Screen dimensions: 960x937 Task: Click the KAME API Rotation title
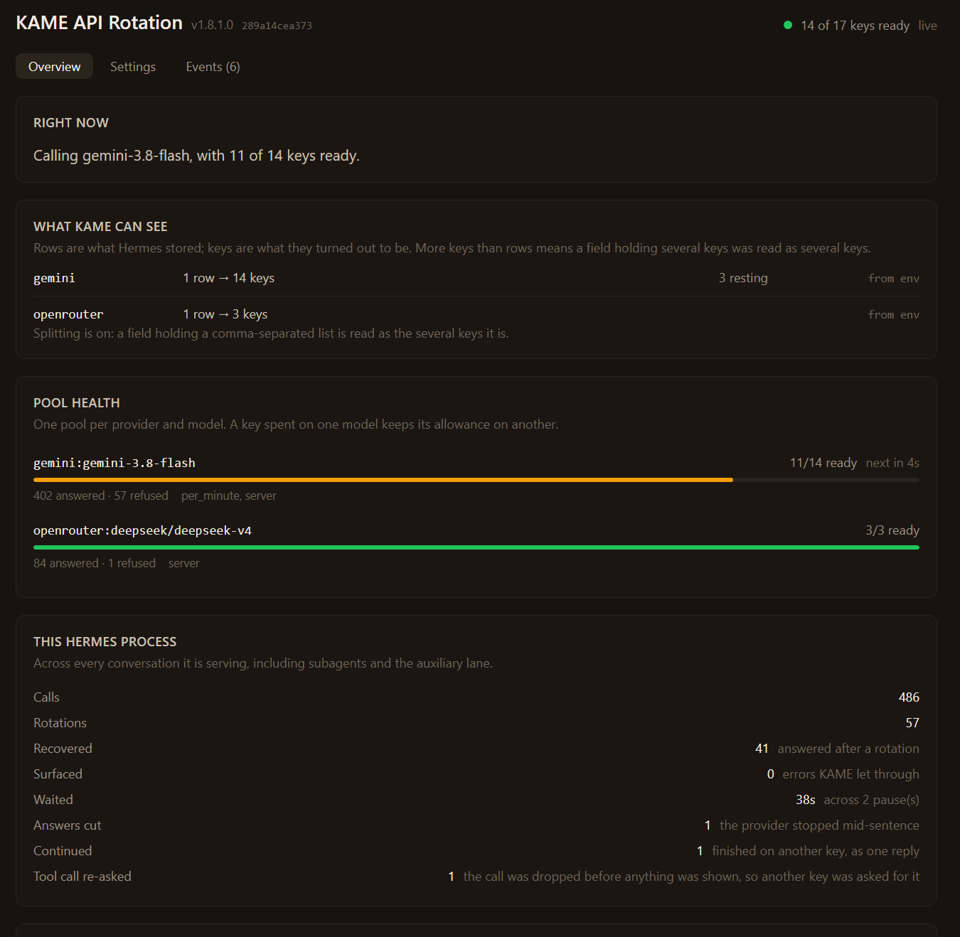(99, 23)
